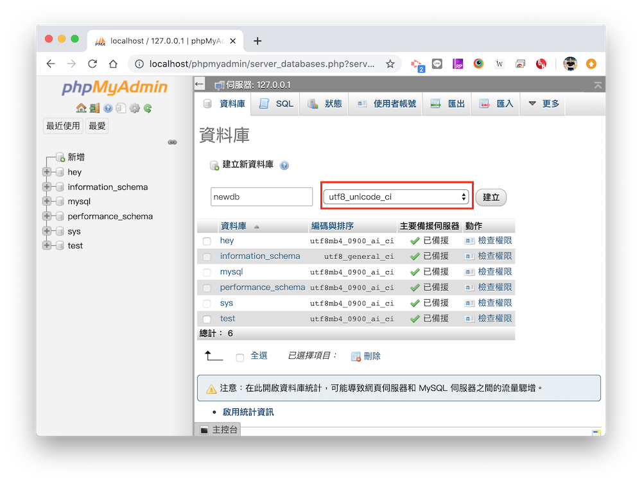Expand the hey database tree node
Image resolution: width=642 pixels, height=484 pixels.
click(x=47, y=171)
